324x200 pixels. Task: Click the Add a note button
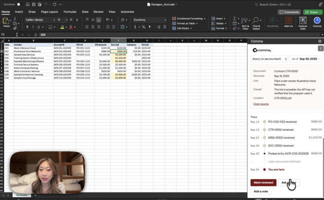[x=261, y=191]
